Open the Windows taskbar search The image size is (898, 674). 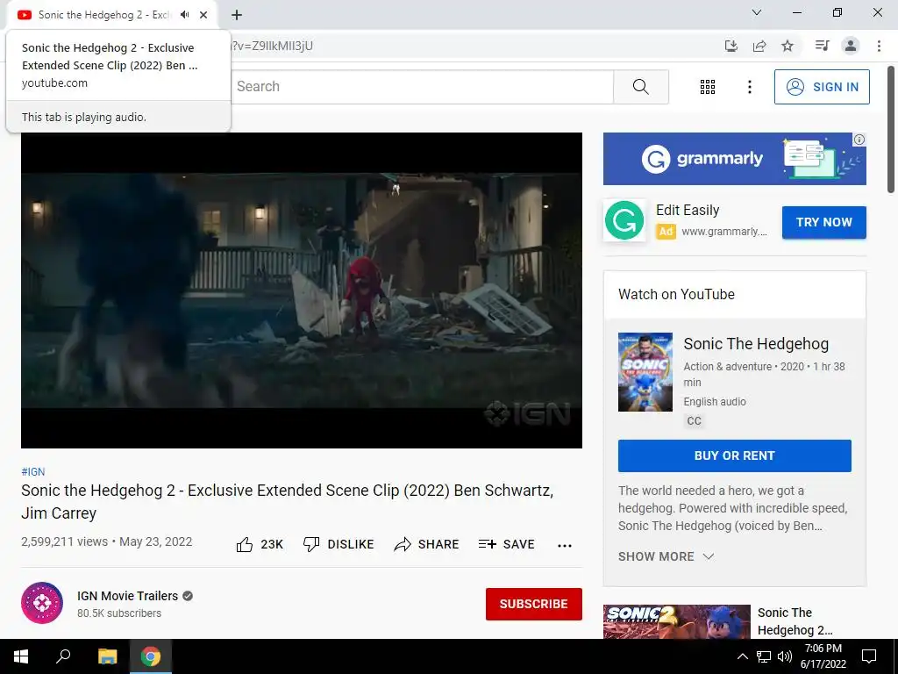point(63,656)
